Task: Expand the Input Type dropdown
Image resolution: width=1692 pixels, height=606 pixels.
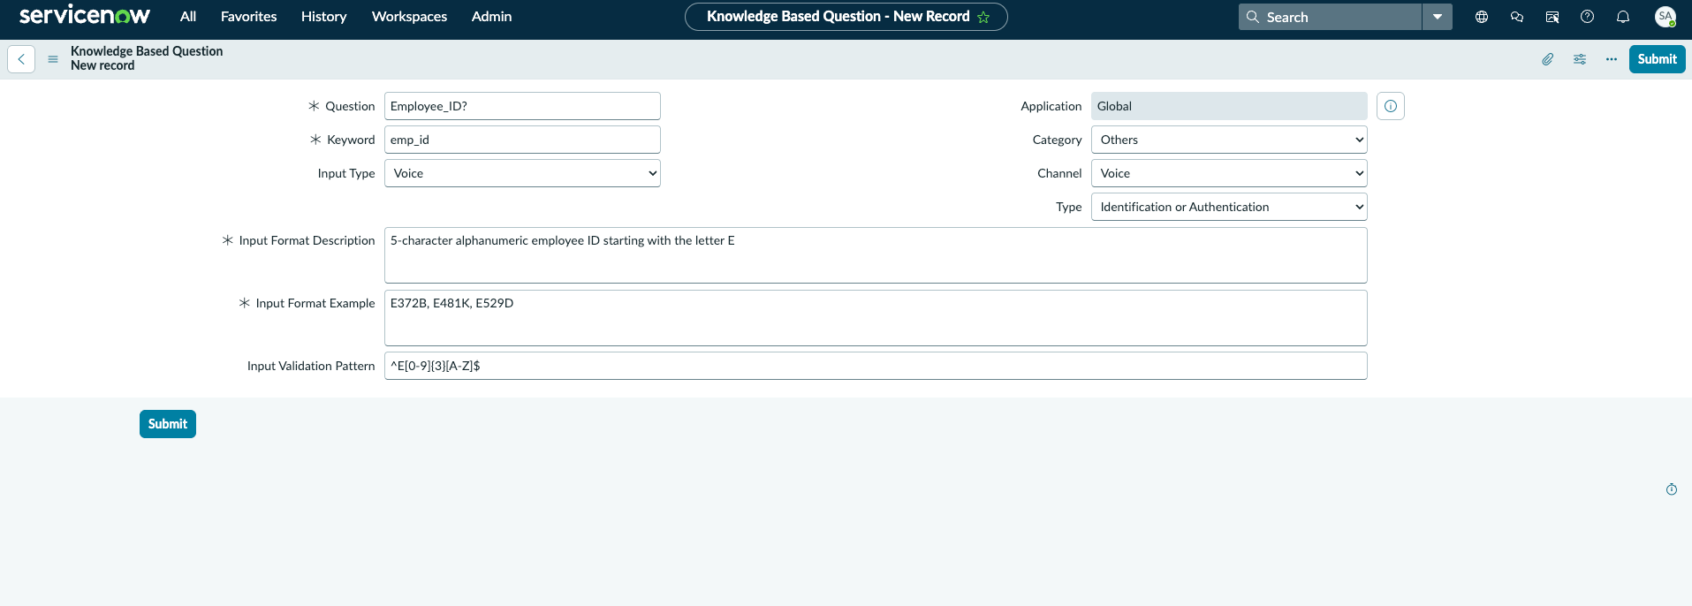Action: [x=522, y=173]
